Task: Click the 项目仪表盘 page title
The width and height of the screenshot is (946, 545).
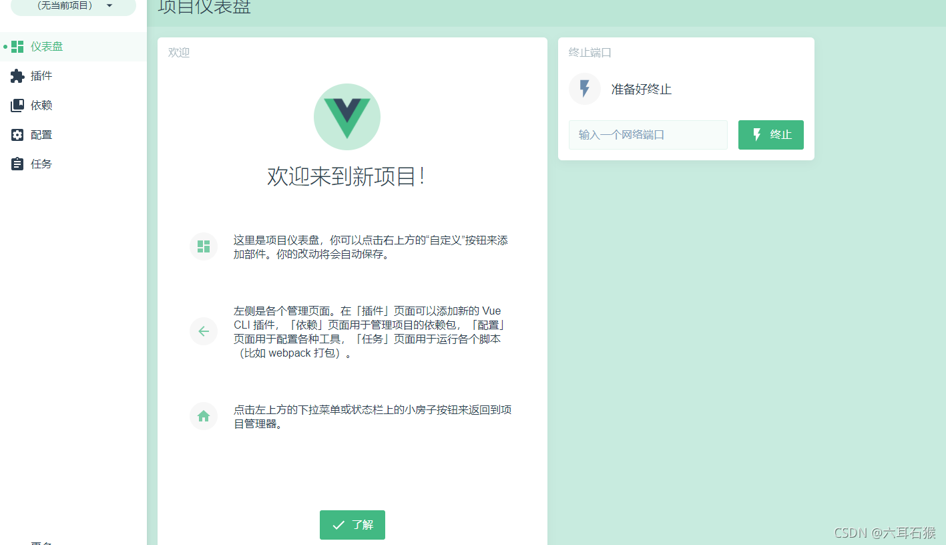Action: [x=204, y=7]
